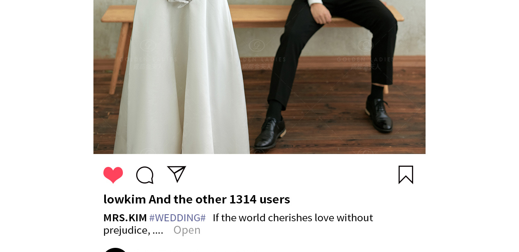
Task: Save the post with the bookmark icon
Action: point(406,175)
